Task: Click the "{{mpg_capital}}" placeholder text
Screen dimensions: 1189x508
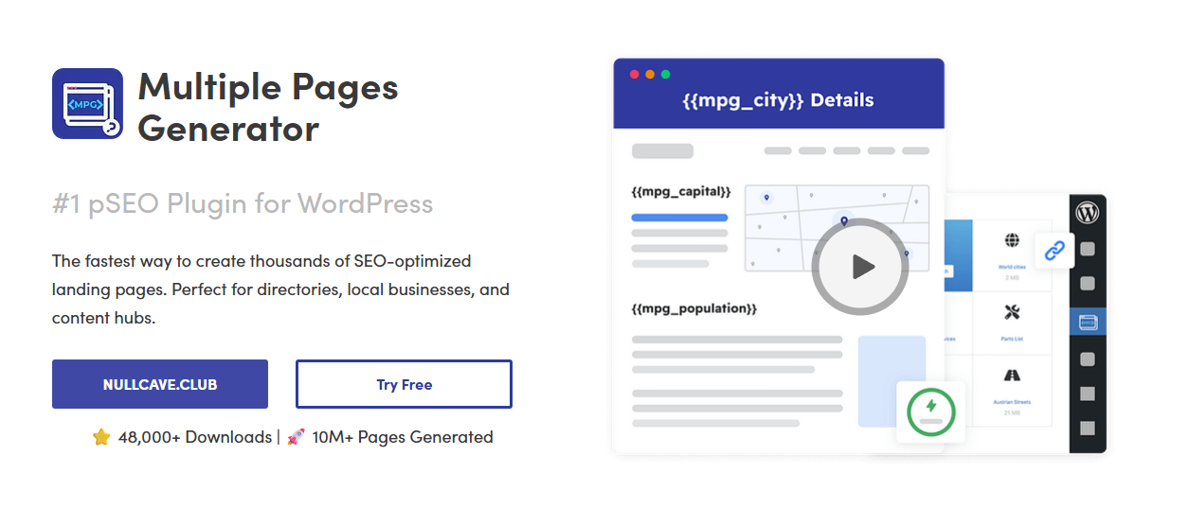Action: coord(681,192)
